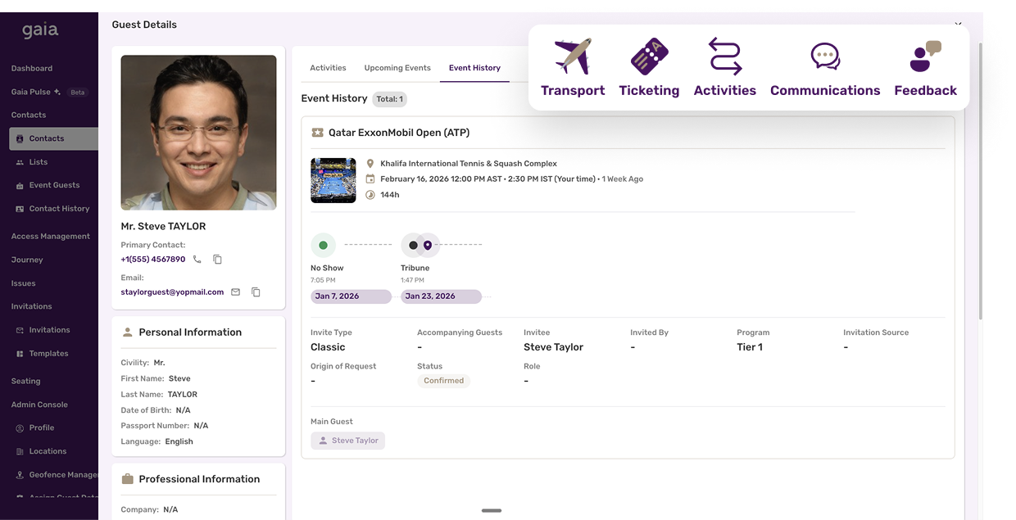1016x520 pixels.
Task: Copy the guest's phone number
Action: tap(216, 259)
